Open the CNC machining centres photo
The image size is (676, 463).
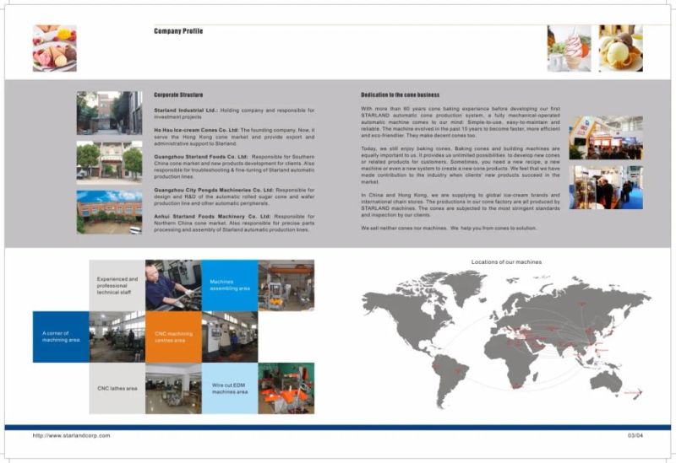coord(230,337)
